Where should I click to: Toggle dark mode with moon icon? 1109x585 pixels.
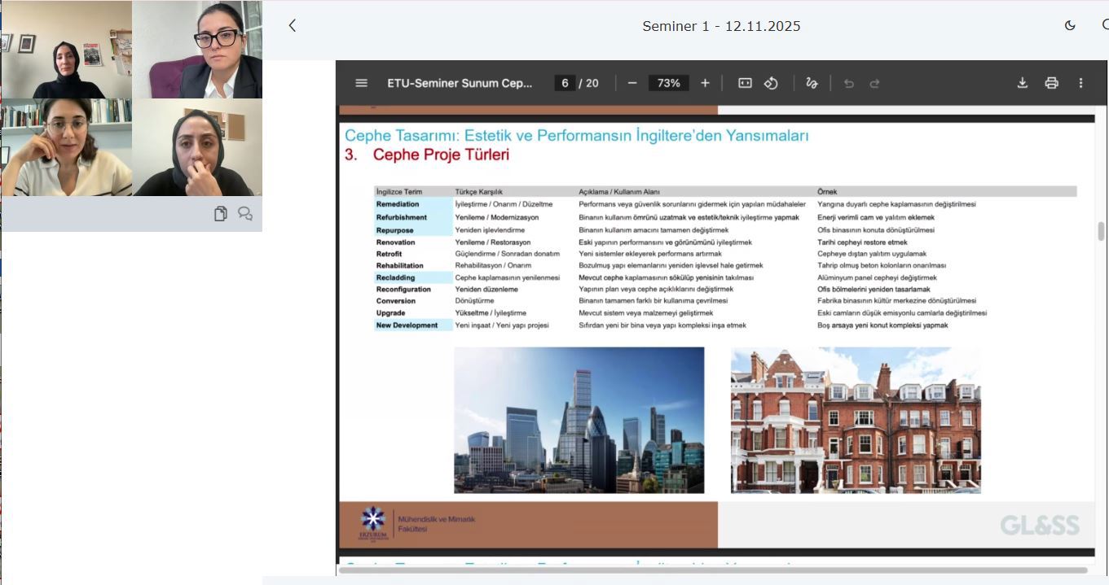1070,25
